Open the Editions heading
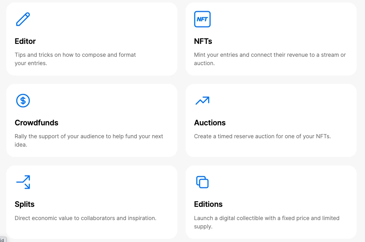Viewport: 365px width, 242px height. click(208, 204)
